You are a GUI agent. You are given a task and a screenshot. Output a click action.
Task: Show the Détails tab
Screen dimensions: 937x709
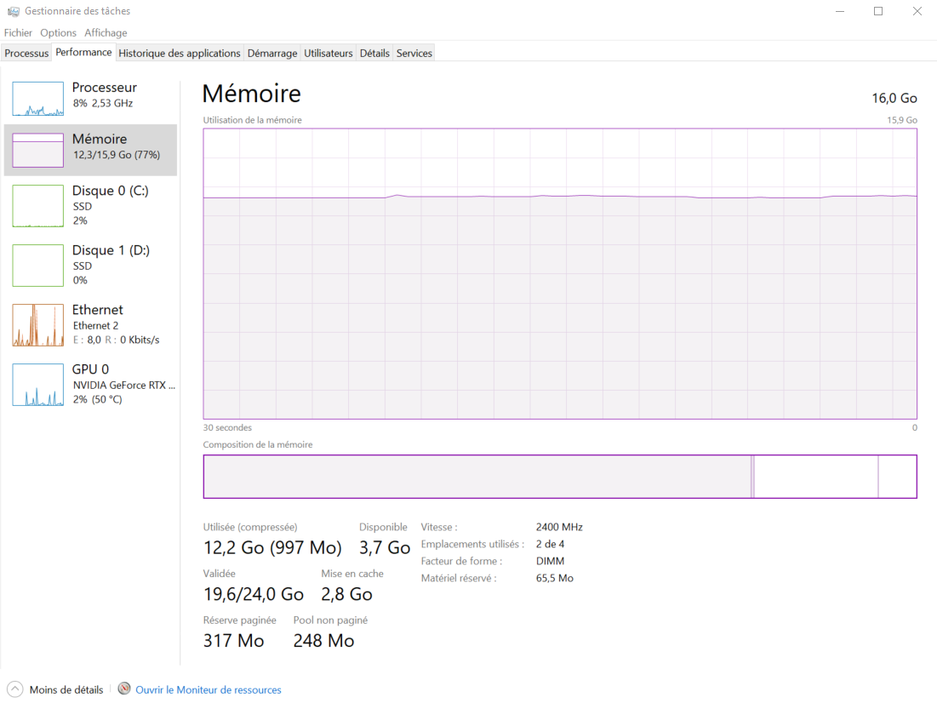(x=374, y=53)
